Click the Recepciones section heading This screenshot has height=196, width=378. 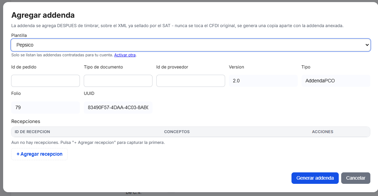(x=26, y=122)
